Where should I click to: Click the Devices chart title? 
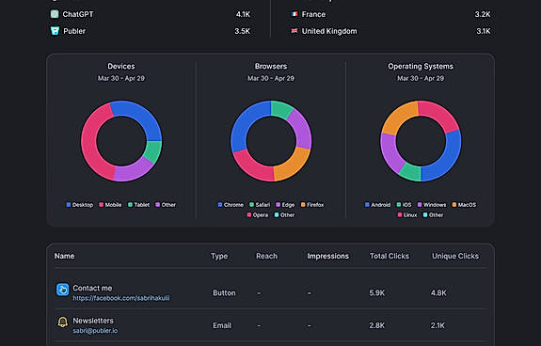coord(121,66)
